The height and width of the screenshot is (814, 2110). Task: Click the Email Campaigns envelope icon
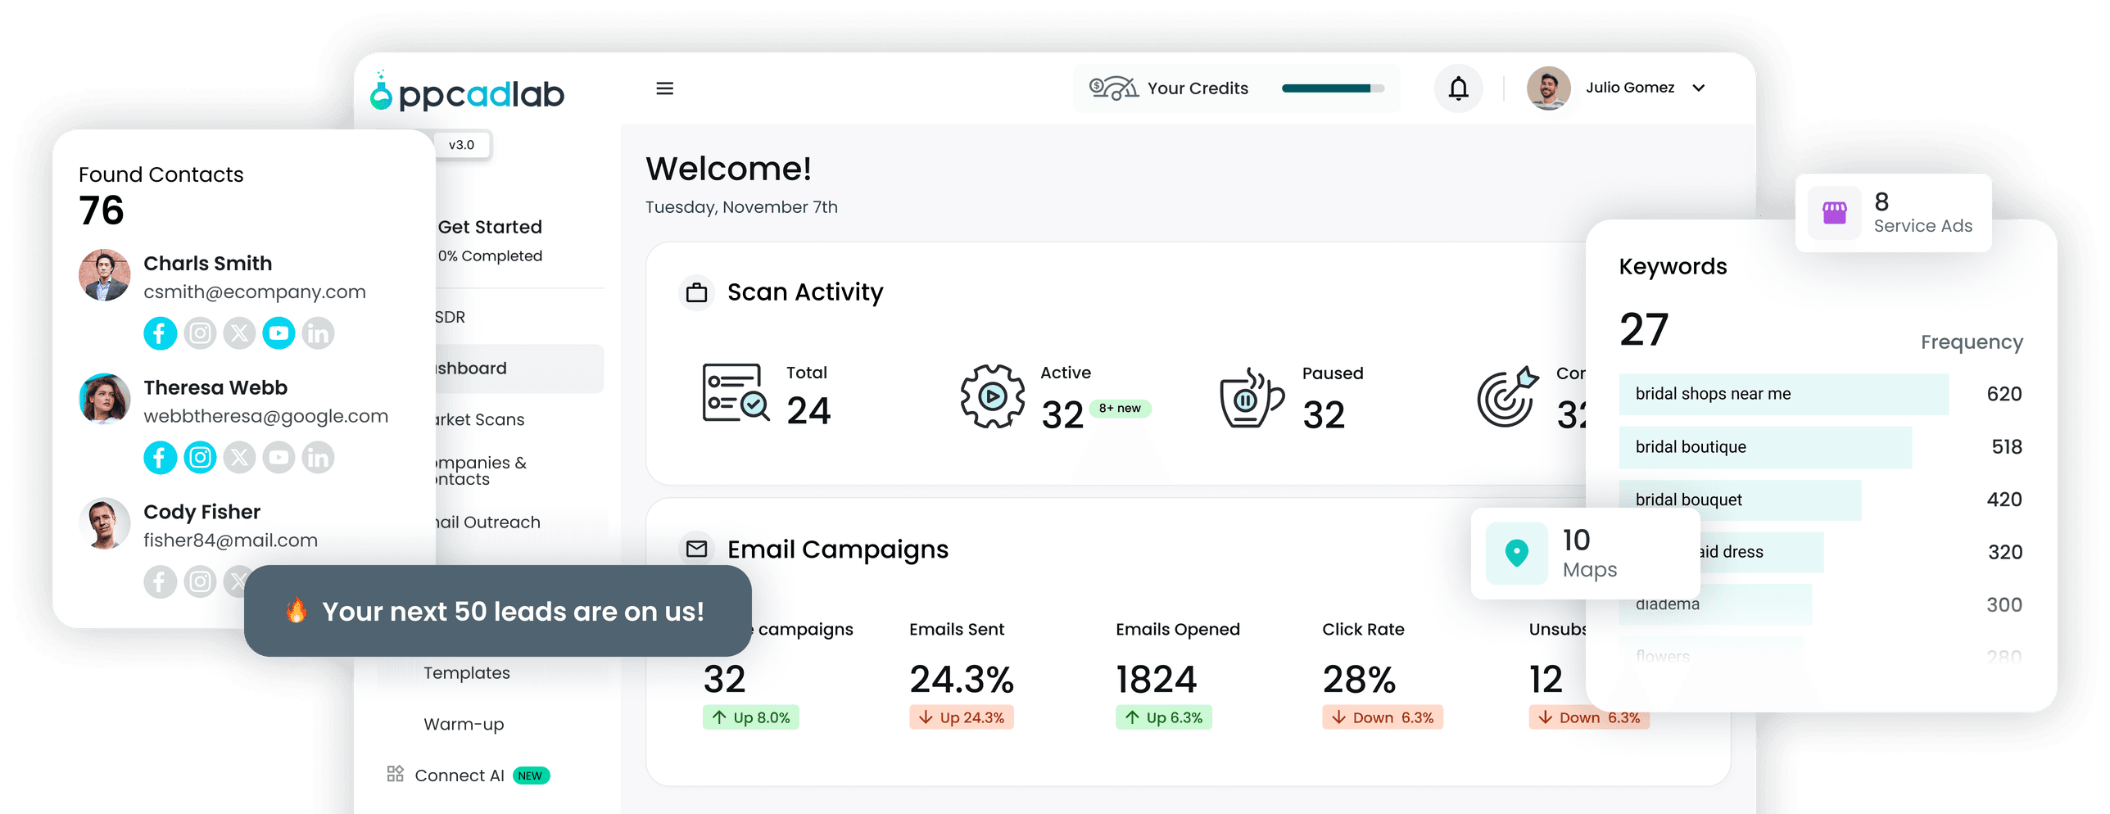click(696, 549)
